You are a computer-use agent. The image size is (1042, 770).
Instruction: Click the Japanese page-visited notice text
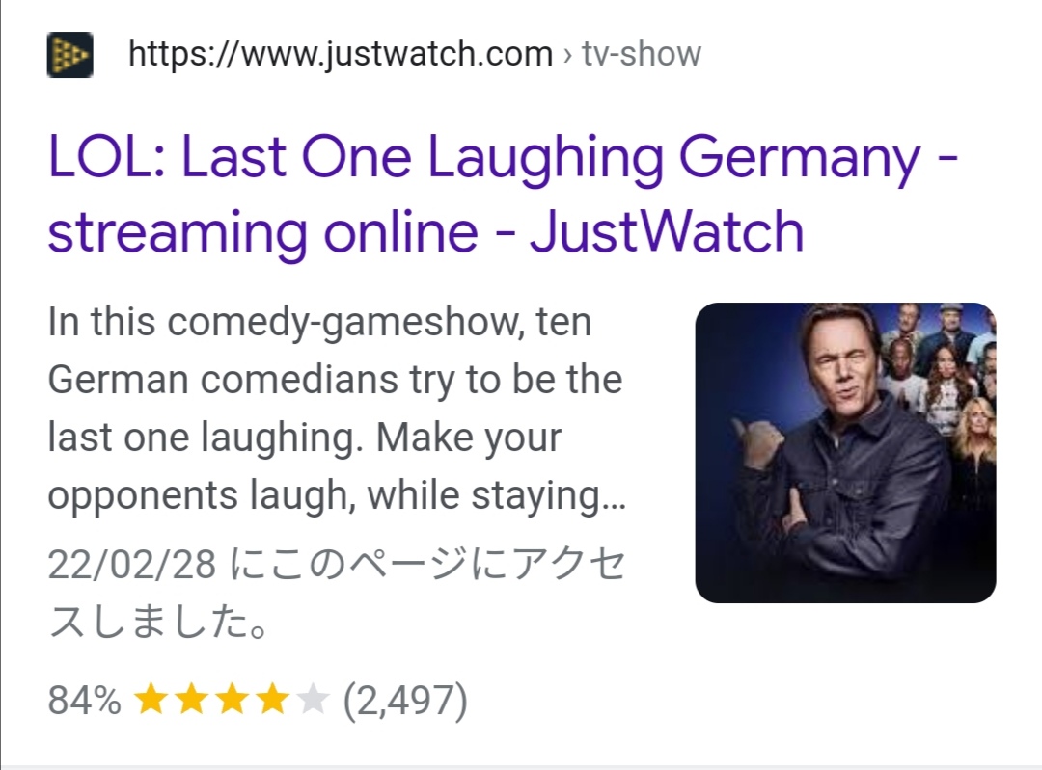coord(337,594)
